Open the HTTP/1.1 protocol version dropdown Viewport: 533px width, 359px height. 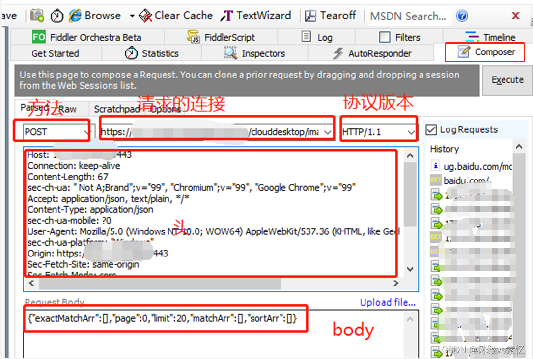[x=378, y=132]
